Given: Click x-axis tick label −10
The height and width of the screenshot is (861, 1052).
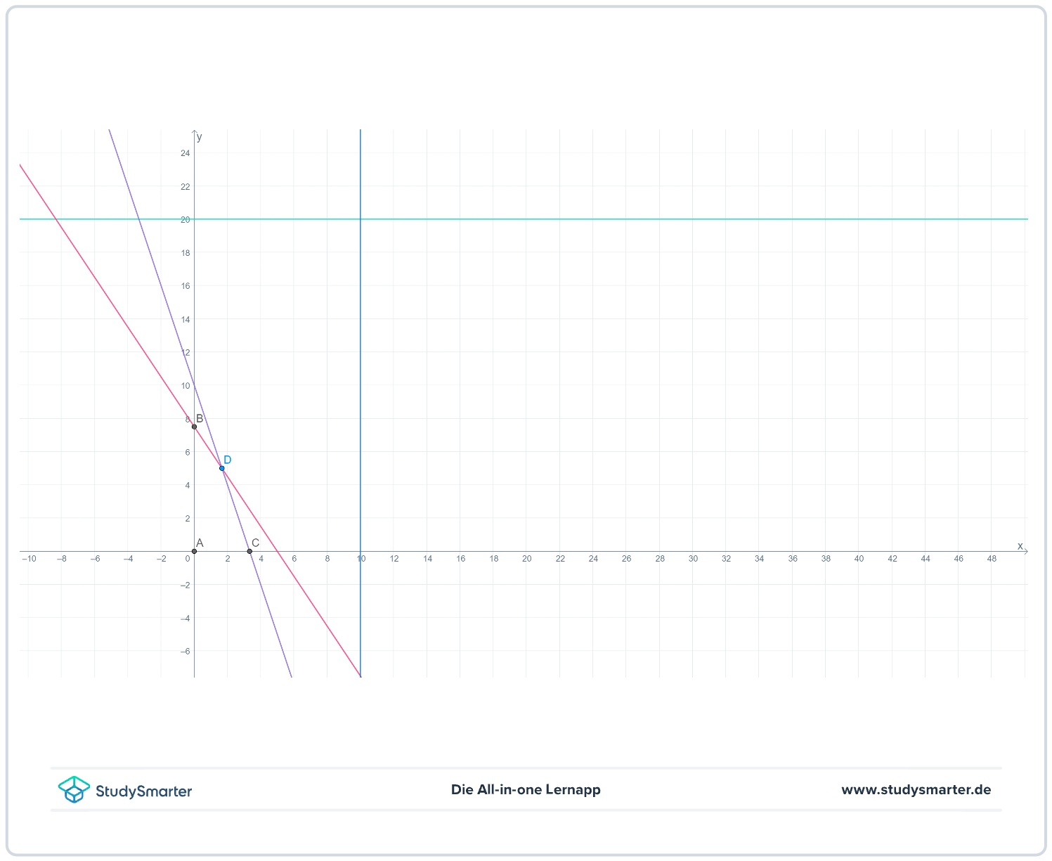Looking at the screenshot, I should click(29, 559).
